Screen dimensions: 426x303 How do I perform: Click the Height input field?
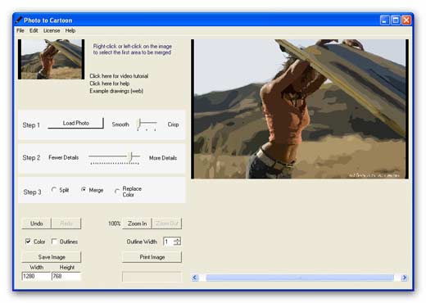point(66,276)
